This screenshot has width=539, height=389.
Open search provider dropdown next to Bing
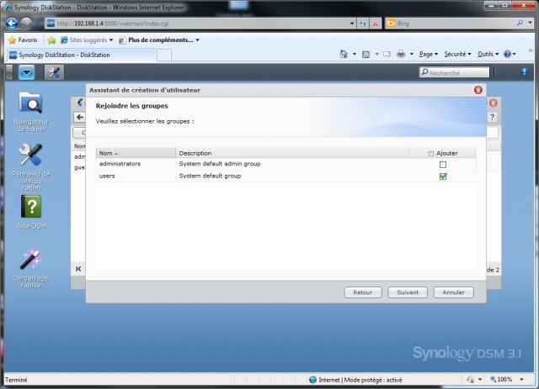531,23
